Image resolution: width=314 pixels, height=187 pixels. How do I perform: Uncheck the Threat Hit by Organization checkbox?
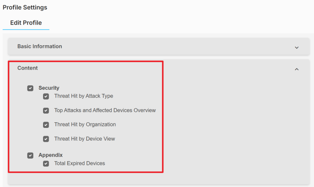pyautogui.click(x=46, y=125)
